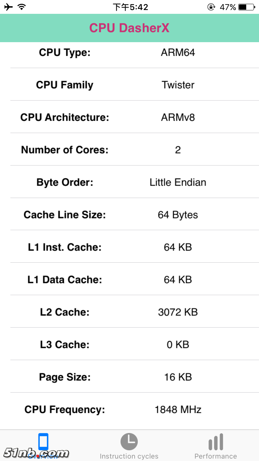Tap the Twister CPU family value
This screenshot has width=259, height=461.
178,85
